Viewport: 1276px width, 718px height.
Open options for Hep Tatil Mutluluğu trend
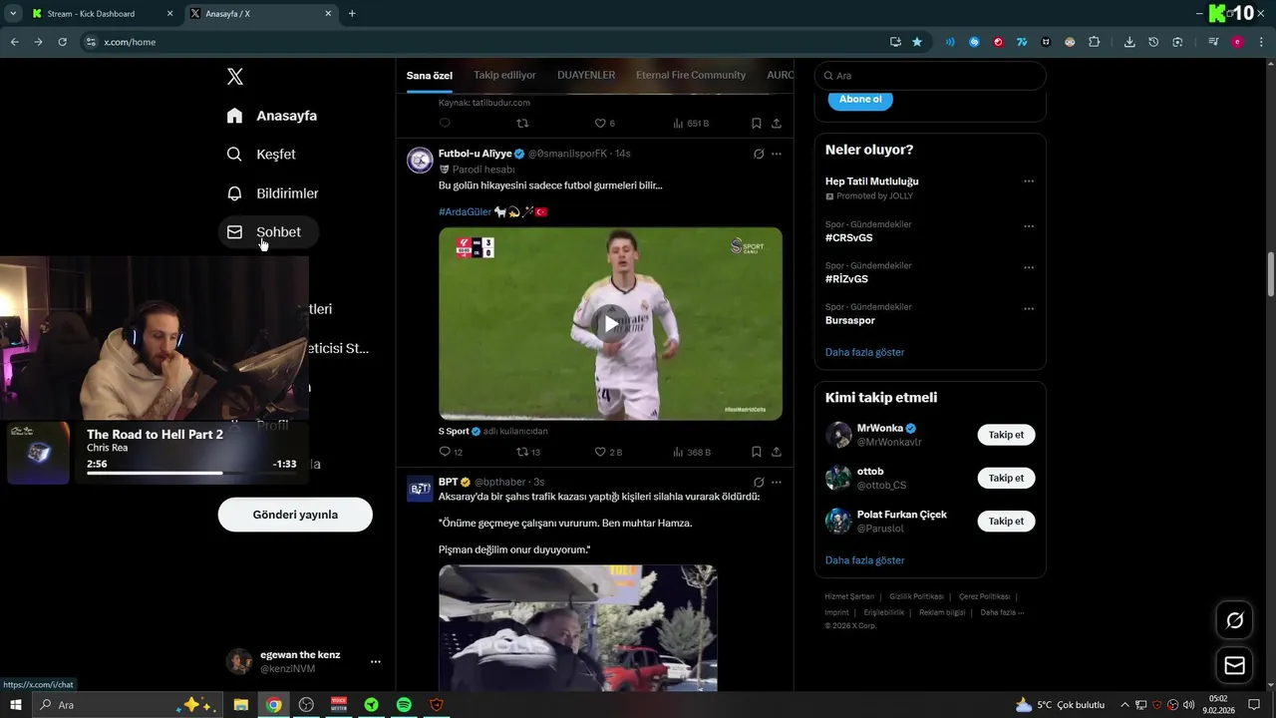pos(1029,181)
